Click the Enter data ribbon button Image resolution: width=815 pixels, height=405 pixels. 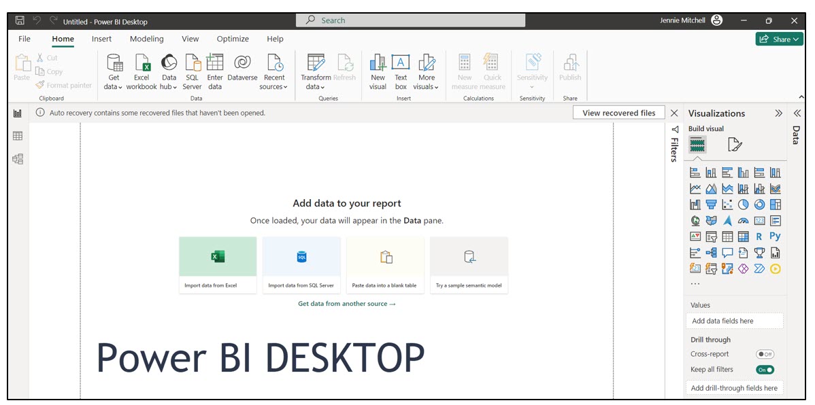pos(215,71)
